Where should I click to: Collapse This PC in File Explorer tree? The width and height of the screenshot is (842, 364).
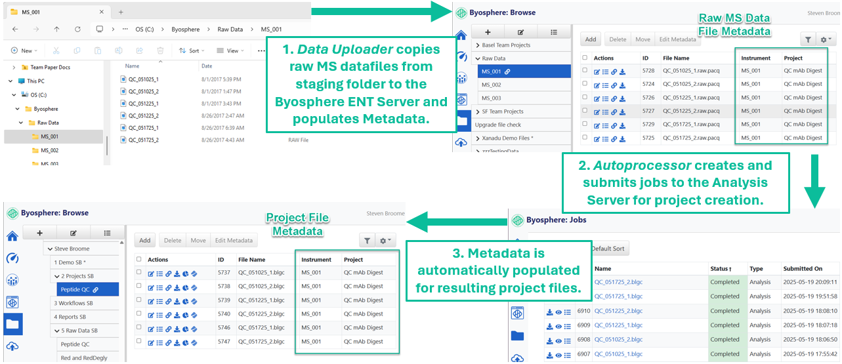coord(11,81)
